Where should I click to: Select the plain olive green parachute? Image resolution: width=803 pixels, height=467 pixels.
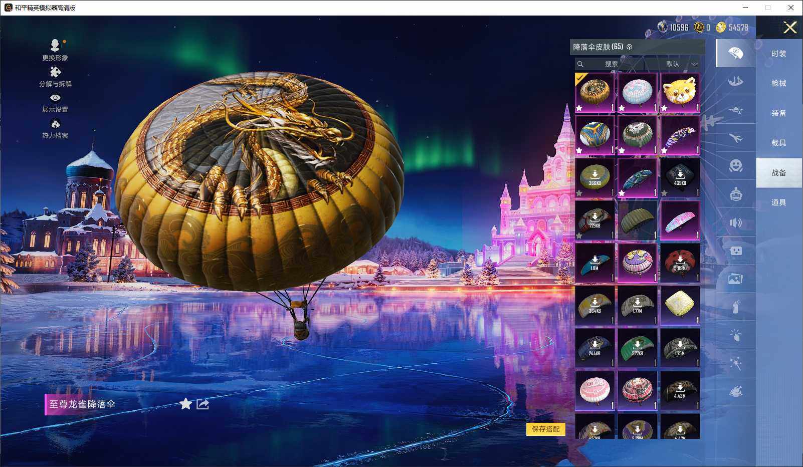pyautogui.click(x=638, y=220)
